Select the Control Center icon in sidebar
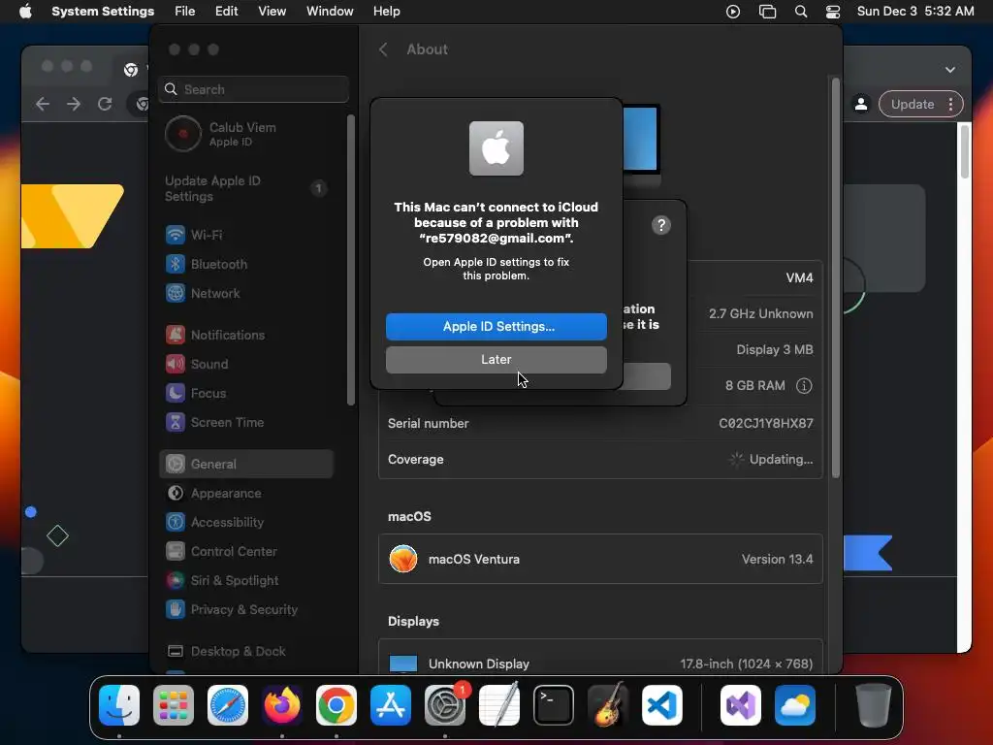 pyautogui.click(x=176, y=552)
